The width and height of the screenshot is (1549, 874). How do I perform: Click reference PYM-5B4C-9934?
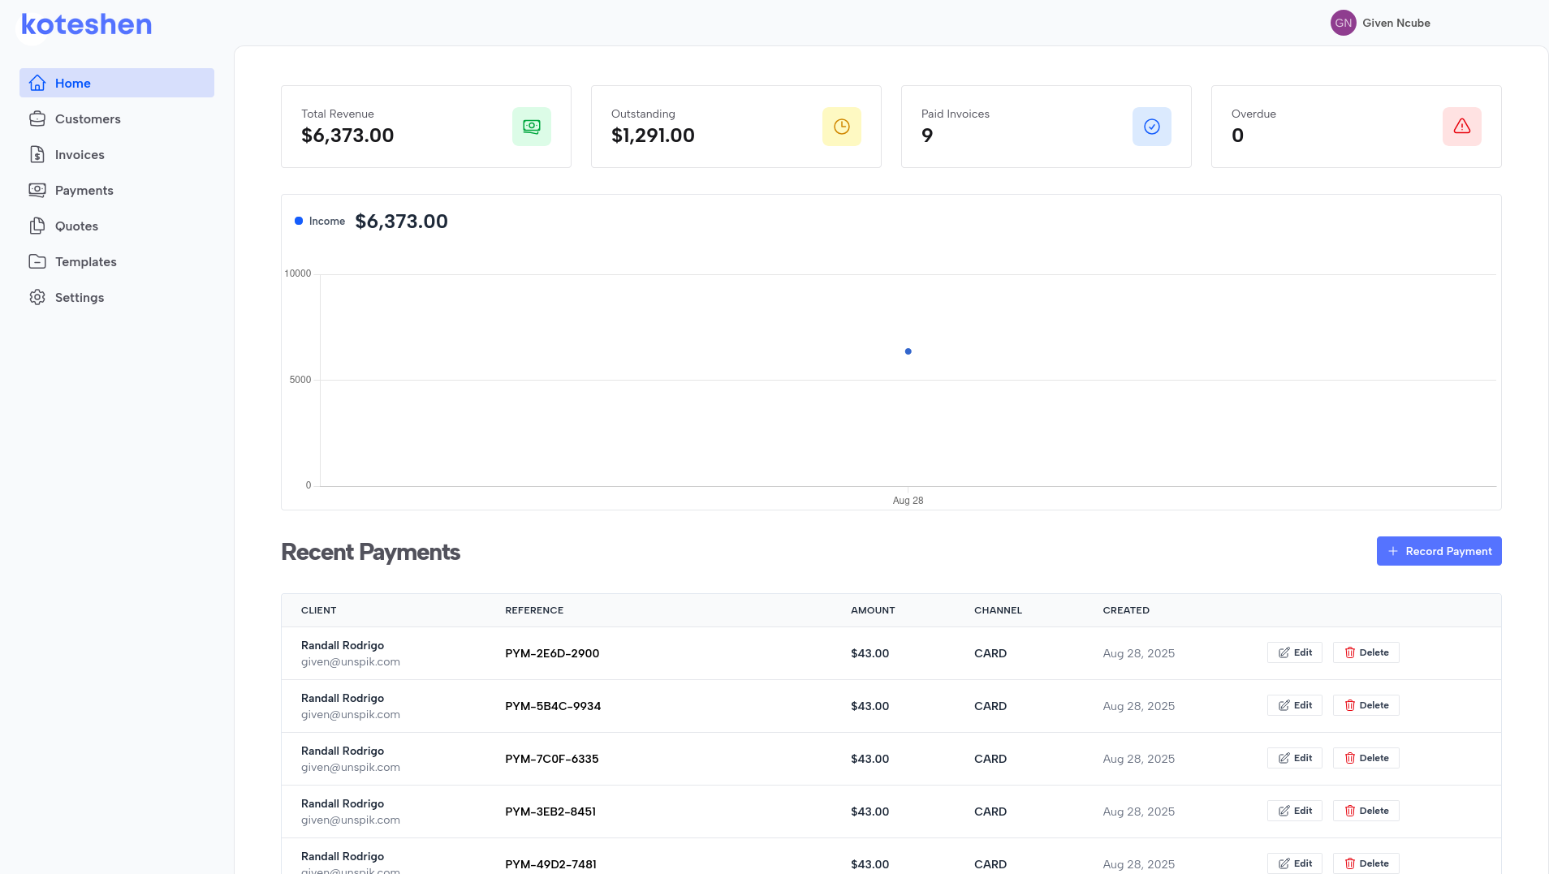[x=553, y=706]
